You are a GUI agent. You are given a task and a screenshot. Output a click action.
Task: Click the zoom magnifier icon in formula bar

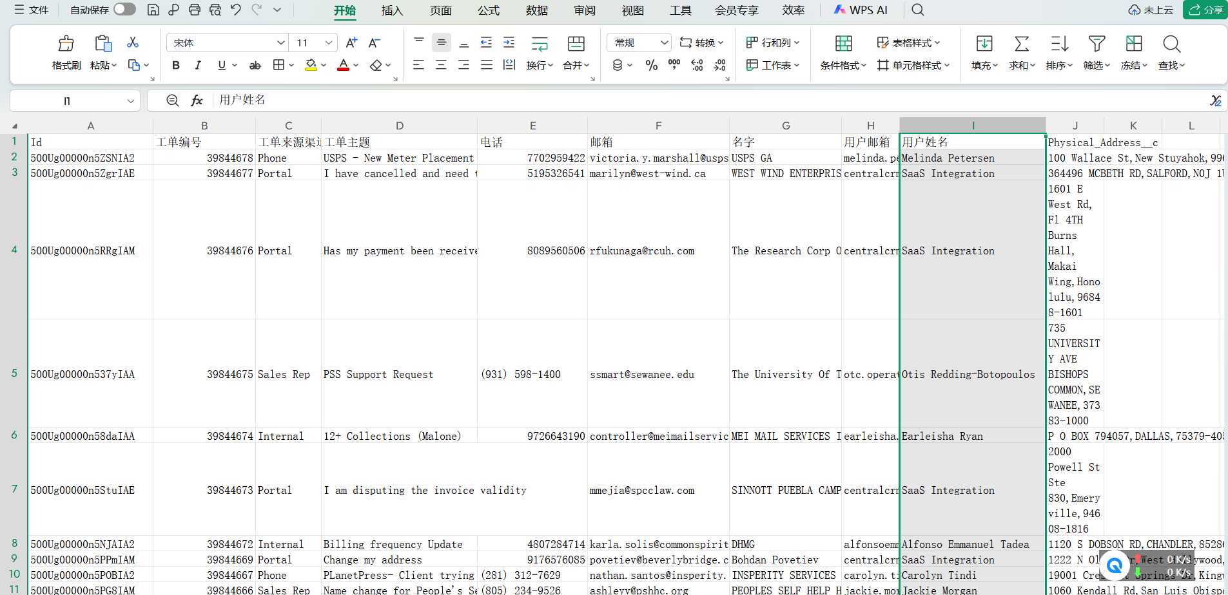[172, 100]
